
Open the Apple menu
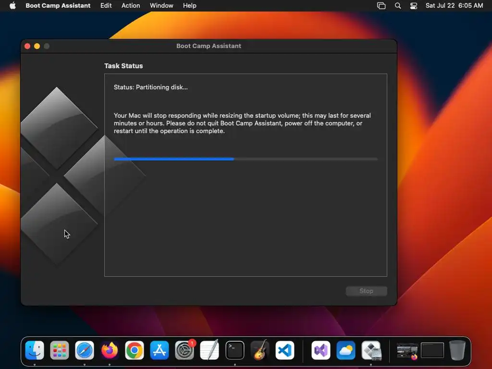click(12, 5)
